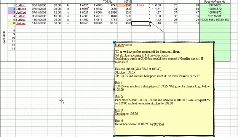The image size is (238, 137).
Task: Click the target value 1.4745
Action: 110,5
